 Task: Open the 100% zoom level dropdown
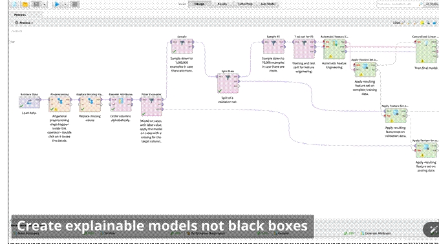click(x=397, y=23)
